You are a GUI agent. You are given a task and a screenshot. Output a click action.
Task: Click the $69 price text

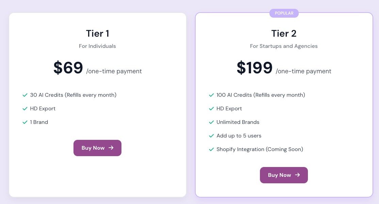click(68, 68)
